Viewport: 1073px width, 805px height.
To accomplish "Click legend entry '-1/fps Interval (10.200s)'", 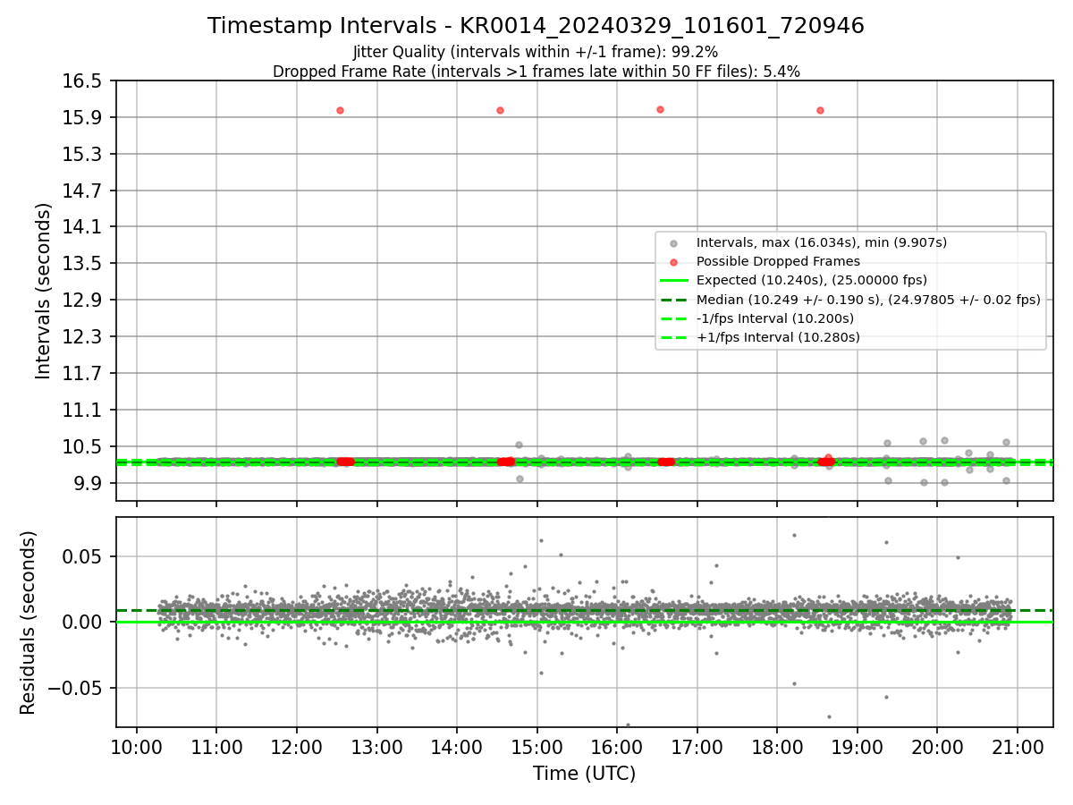I will click(774, 318).
